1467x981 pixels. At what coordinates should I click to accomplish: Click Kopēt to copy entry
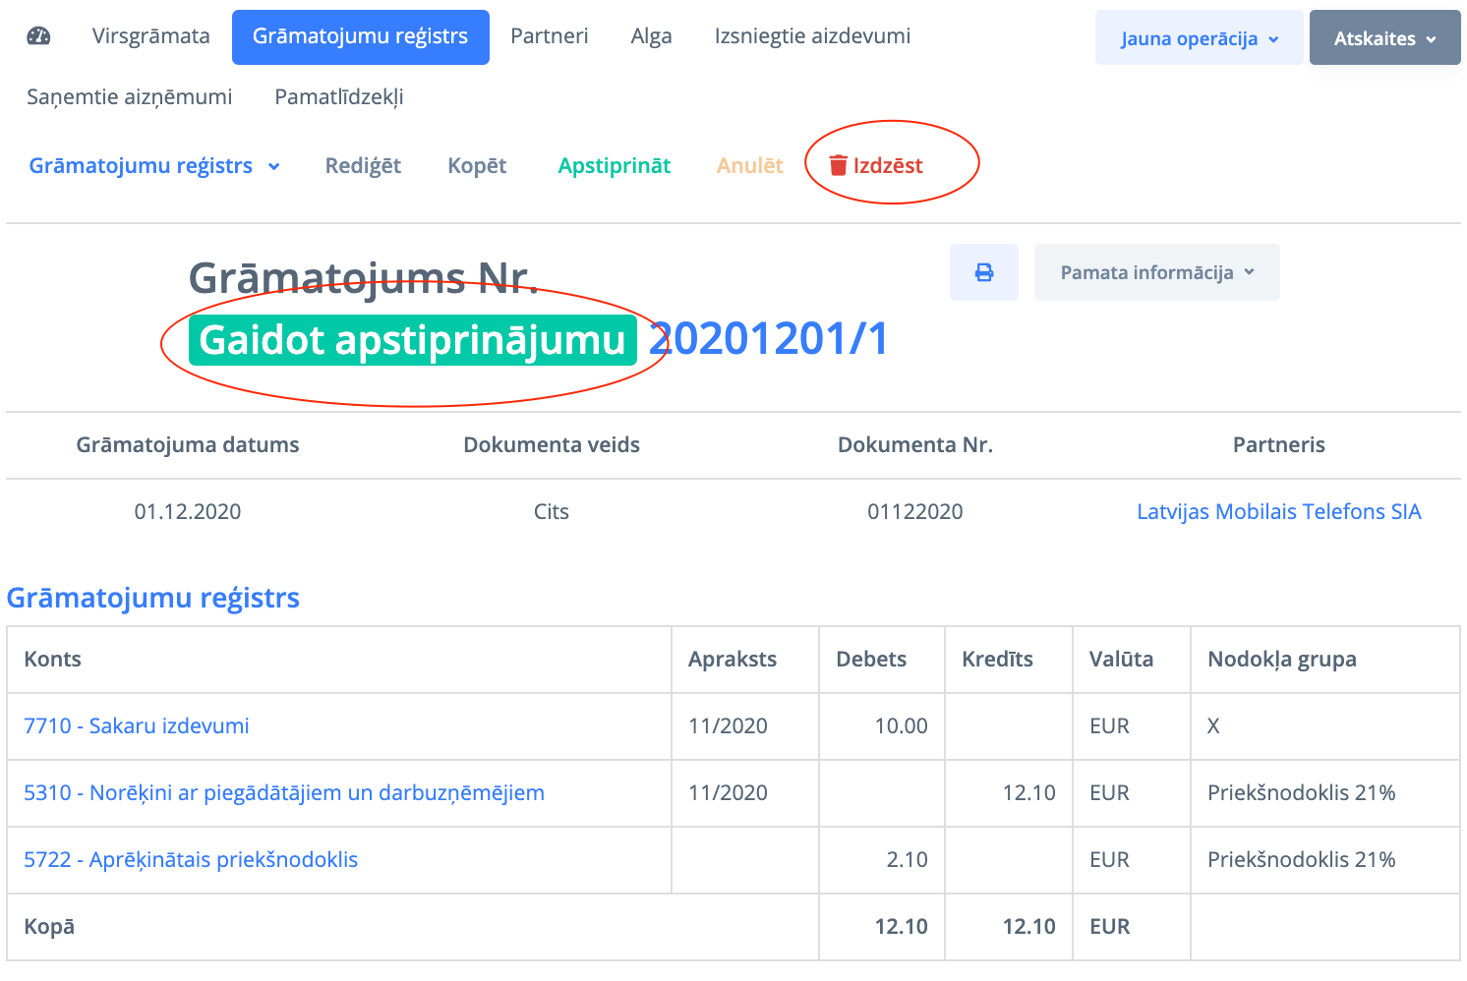[x=477, y=165]
